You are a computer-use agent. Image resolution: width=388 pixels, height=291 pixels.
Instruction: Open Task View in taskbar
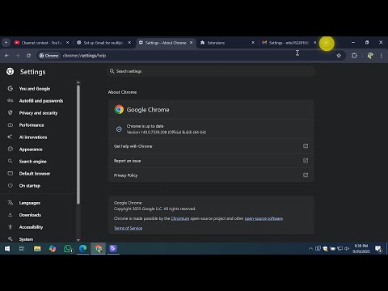22,249
